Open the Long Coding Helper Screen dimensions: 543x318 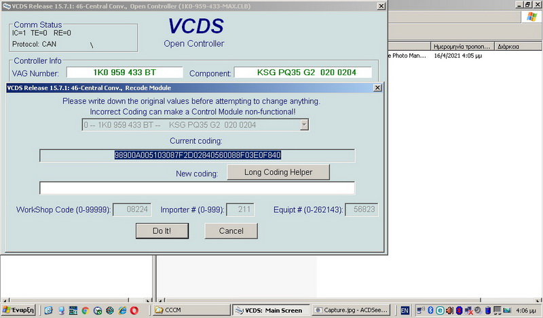[x=278, y=172]
